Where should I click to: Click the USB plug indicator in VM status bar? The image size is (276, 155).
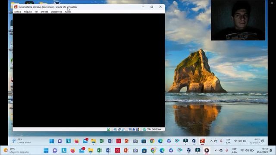click(x=123, y=129)
